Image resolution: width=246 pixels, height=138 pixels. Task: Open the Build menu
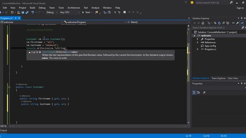(32, 8)
